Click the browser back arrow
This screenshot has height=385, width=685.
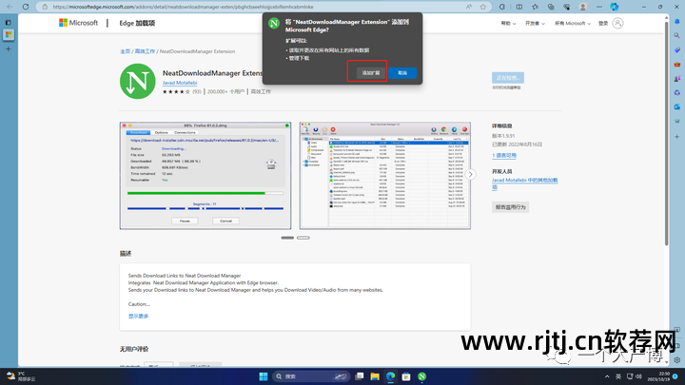pyautogui.click(x=10, y=7)
